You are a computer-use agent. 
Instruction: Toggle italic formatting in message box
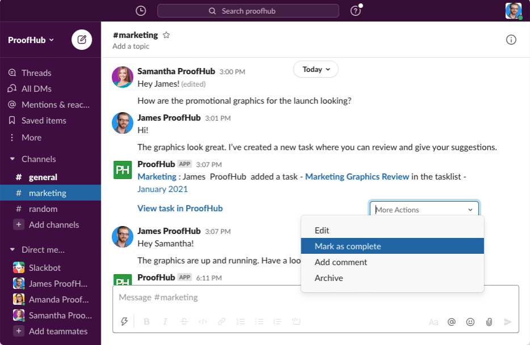coord(165,321)
